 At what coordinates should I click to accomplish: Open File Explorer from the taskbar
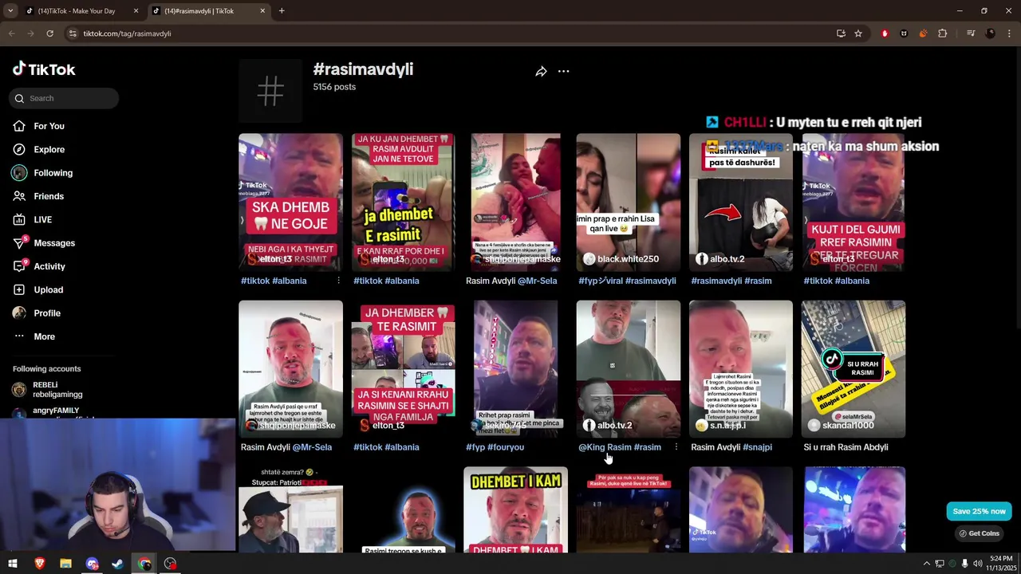click(65, 564)
